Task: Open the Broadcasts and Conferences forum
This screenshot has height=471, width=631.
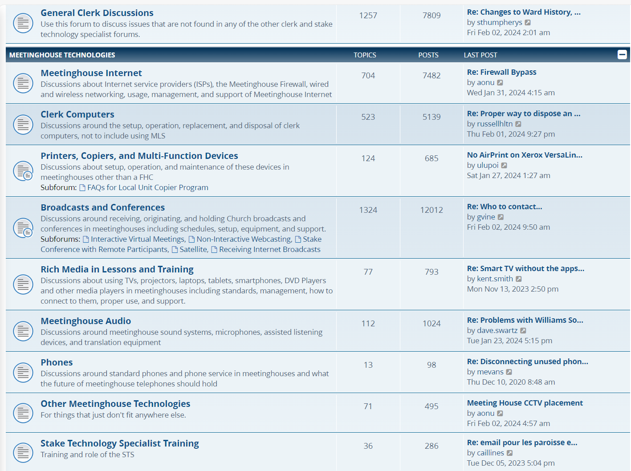Action: (x=102, y=207)
